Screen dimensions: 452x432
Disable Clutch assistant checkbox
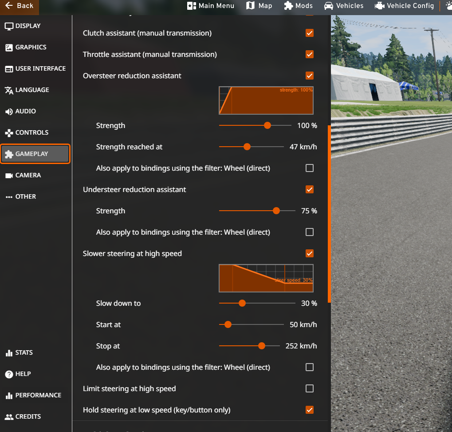click(x=310, y=33)
